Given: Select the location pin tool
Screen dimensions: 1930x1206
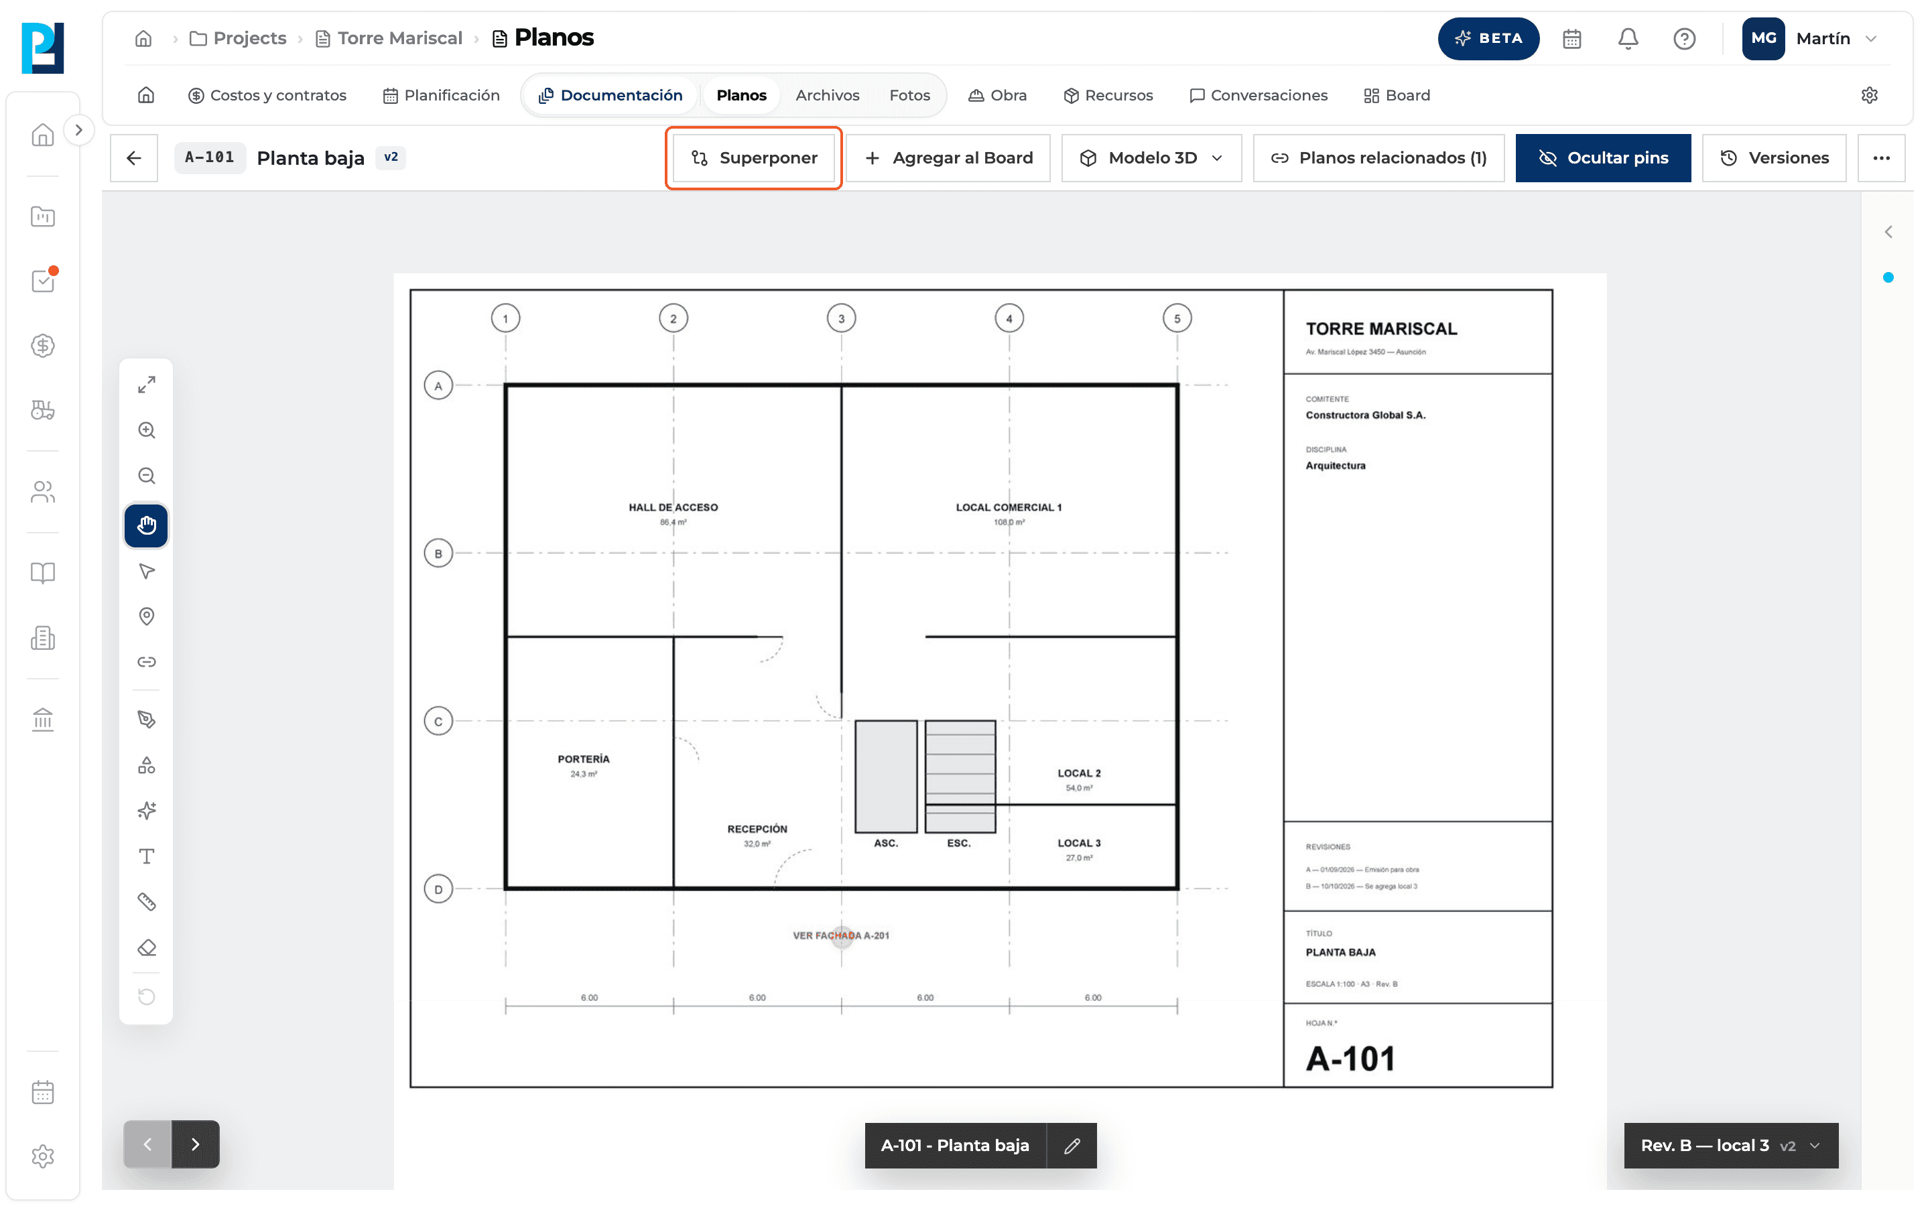Looking at the screenshot, I should pyautogui.click(x=147, y=616).
